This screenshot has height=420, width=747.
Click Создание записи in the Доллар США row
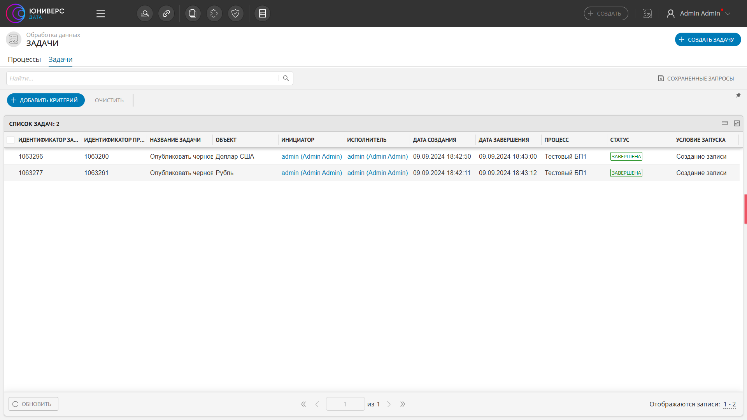(701, 156)
